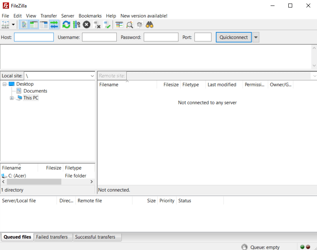
Task: Sort local files by Filesize column
Action: pyautogui.click(x=51, y=168)
